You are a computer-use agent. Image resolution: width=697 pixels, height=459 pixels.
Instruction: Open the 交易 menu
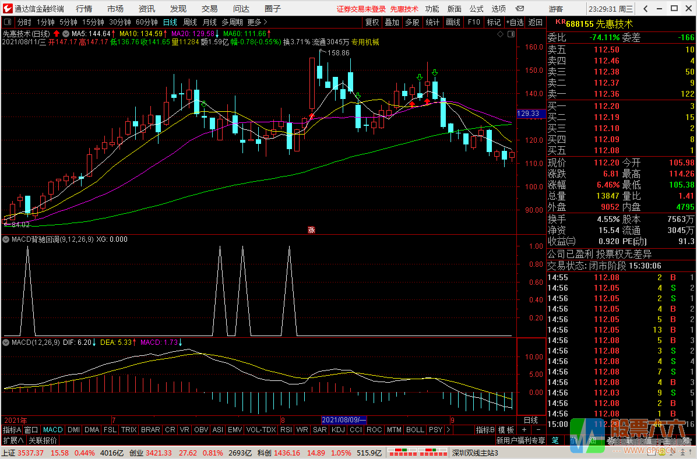209,9
